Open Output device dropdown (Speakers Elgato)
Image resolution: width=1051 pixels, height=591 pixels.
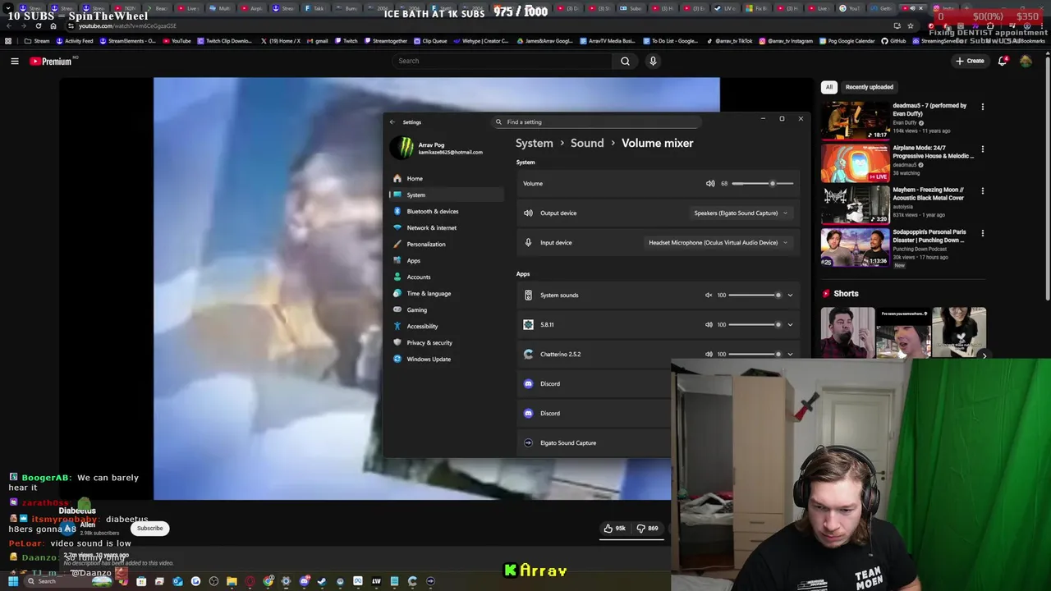(x=741, y=213)
